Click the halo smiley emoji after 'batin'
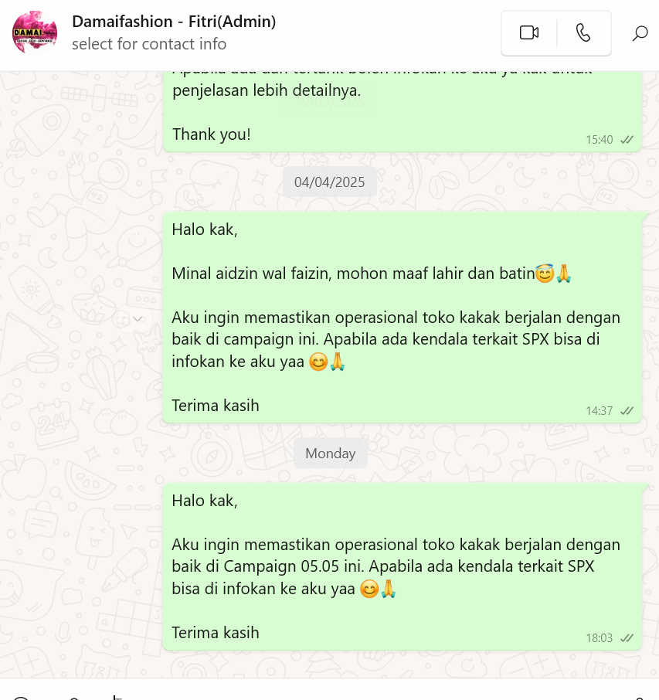This screenshot has width=659, height=700. coord(544,274)
